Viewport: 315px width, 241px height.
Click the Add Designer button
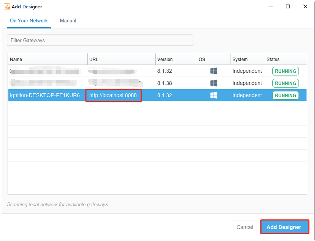(x=284, y=227)
